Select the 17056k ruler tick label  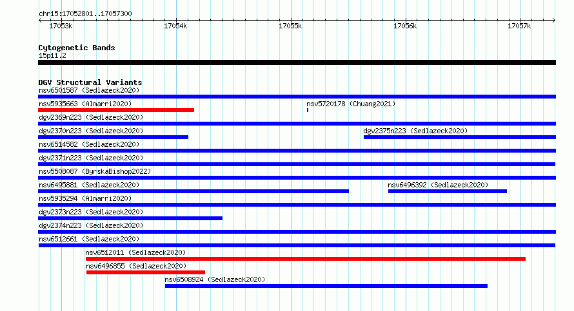[405, 26]
